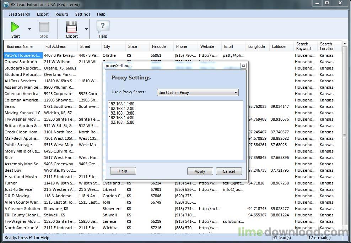The width and height of the screenshot is (351, 243).
Task: Open the Results menu
Action: coord(62,14)
